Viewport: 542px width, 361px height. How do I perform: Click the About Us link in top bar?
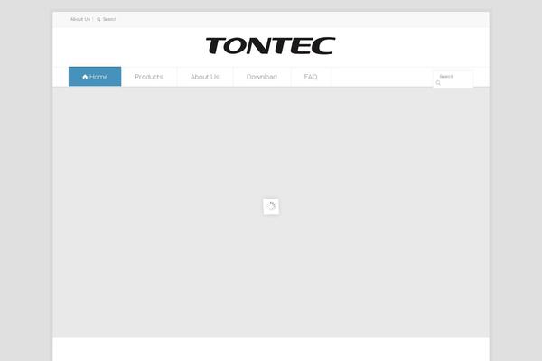pos(80,19)
